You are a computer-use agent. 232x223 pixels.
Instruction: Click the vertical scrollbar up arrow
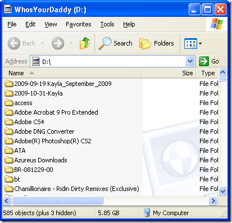[222, 72]
